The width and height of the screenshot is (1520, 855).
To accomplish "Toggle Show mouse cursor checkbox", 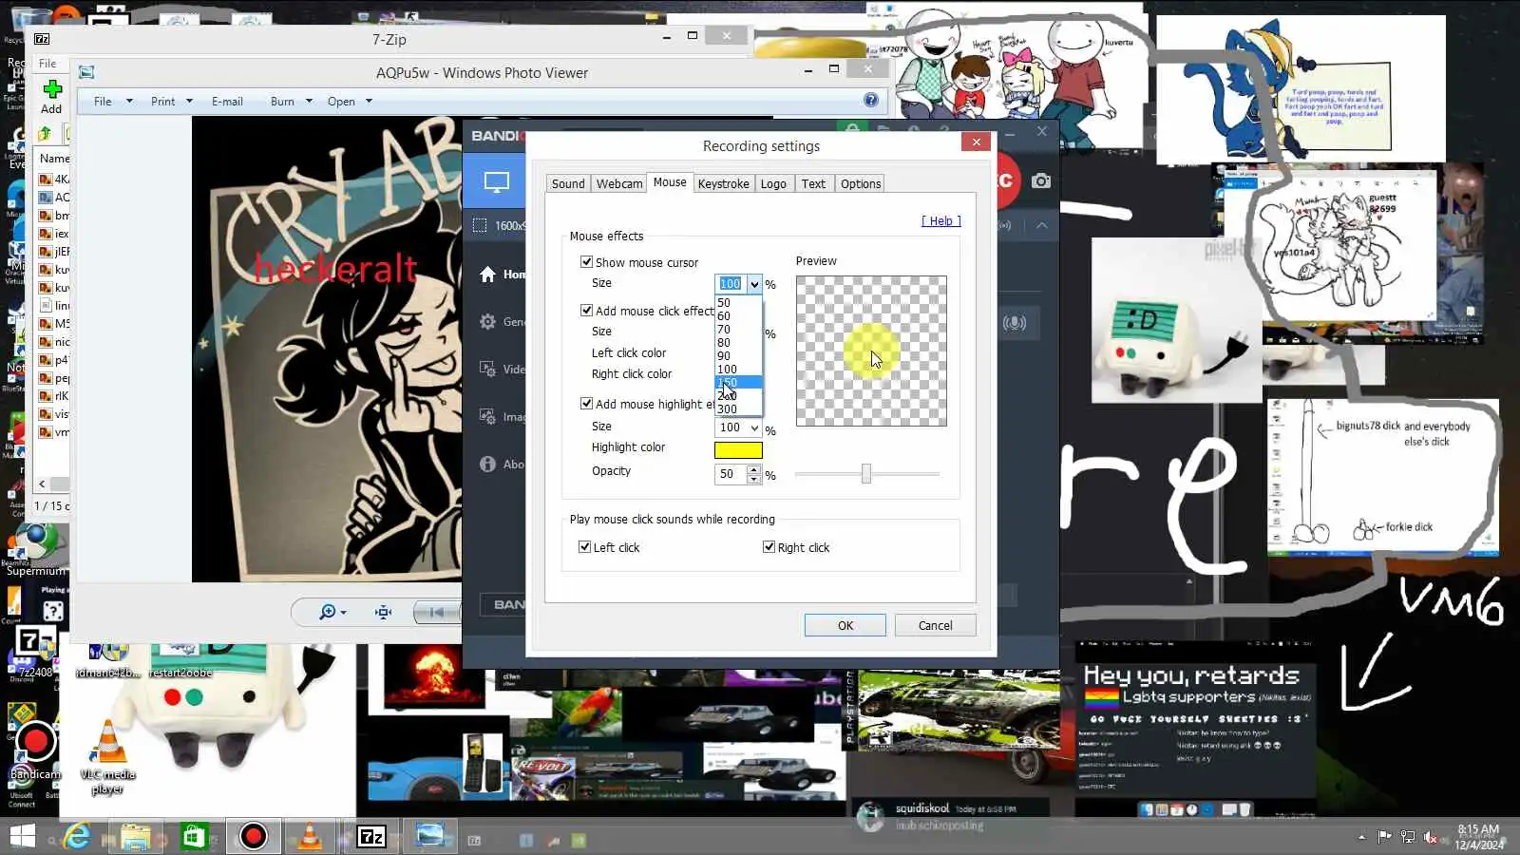I will click(586, 262).
